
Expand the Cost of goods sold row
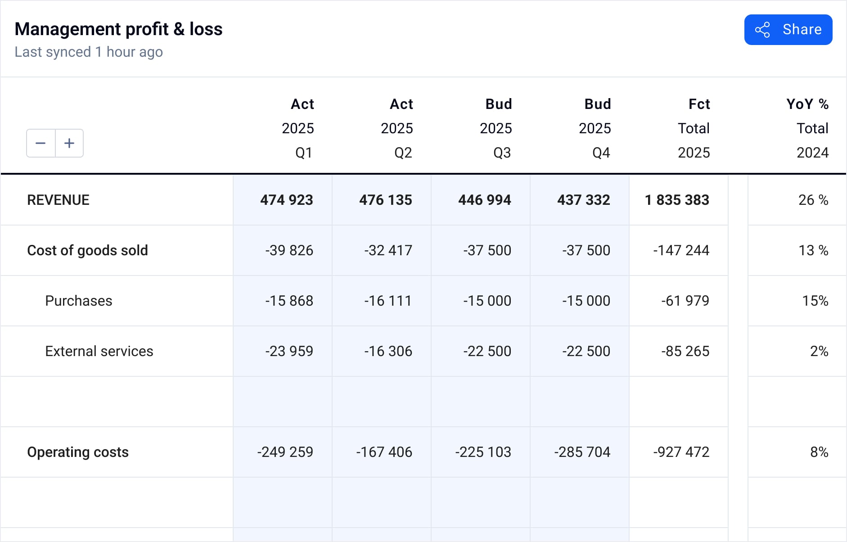[x=87, y=250]
